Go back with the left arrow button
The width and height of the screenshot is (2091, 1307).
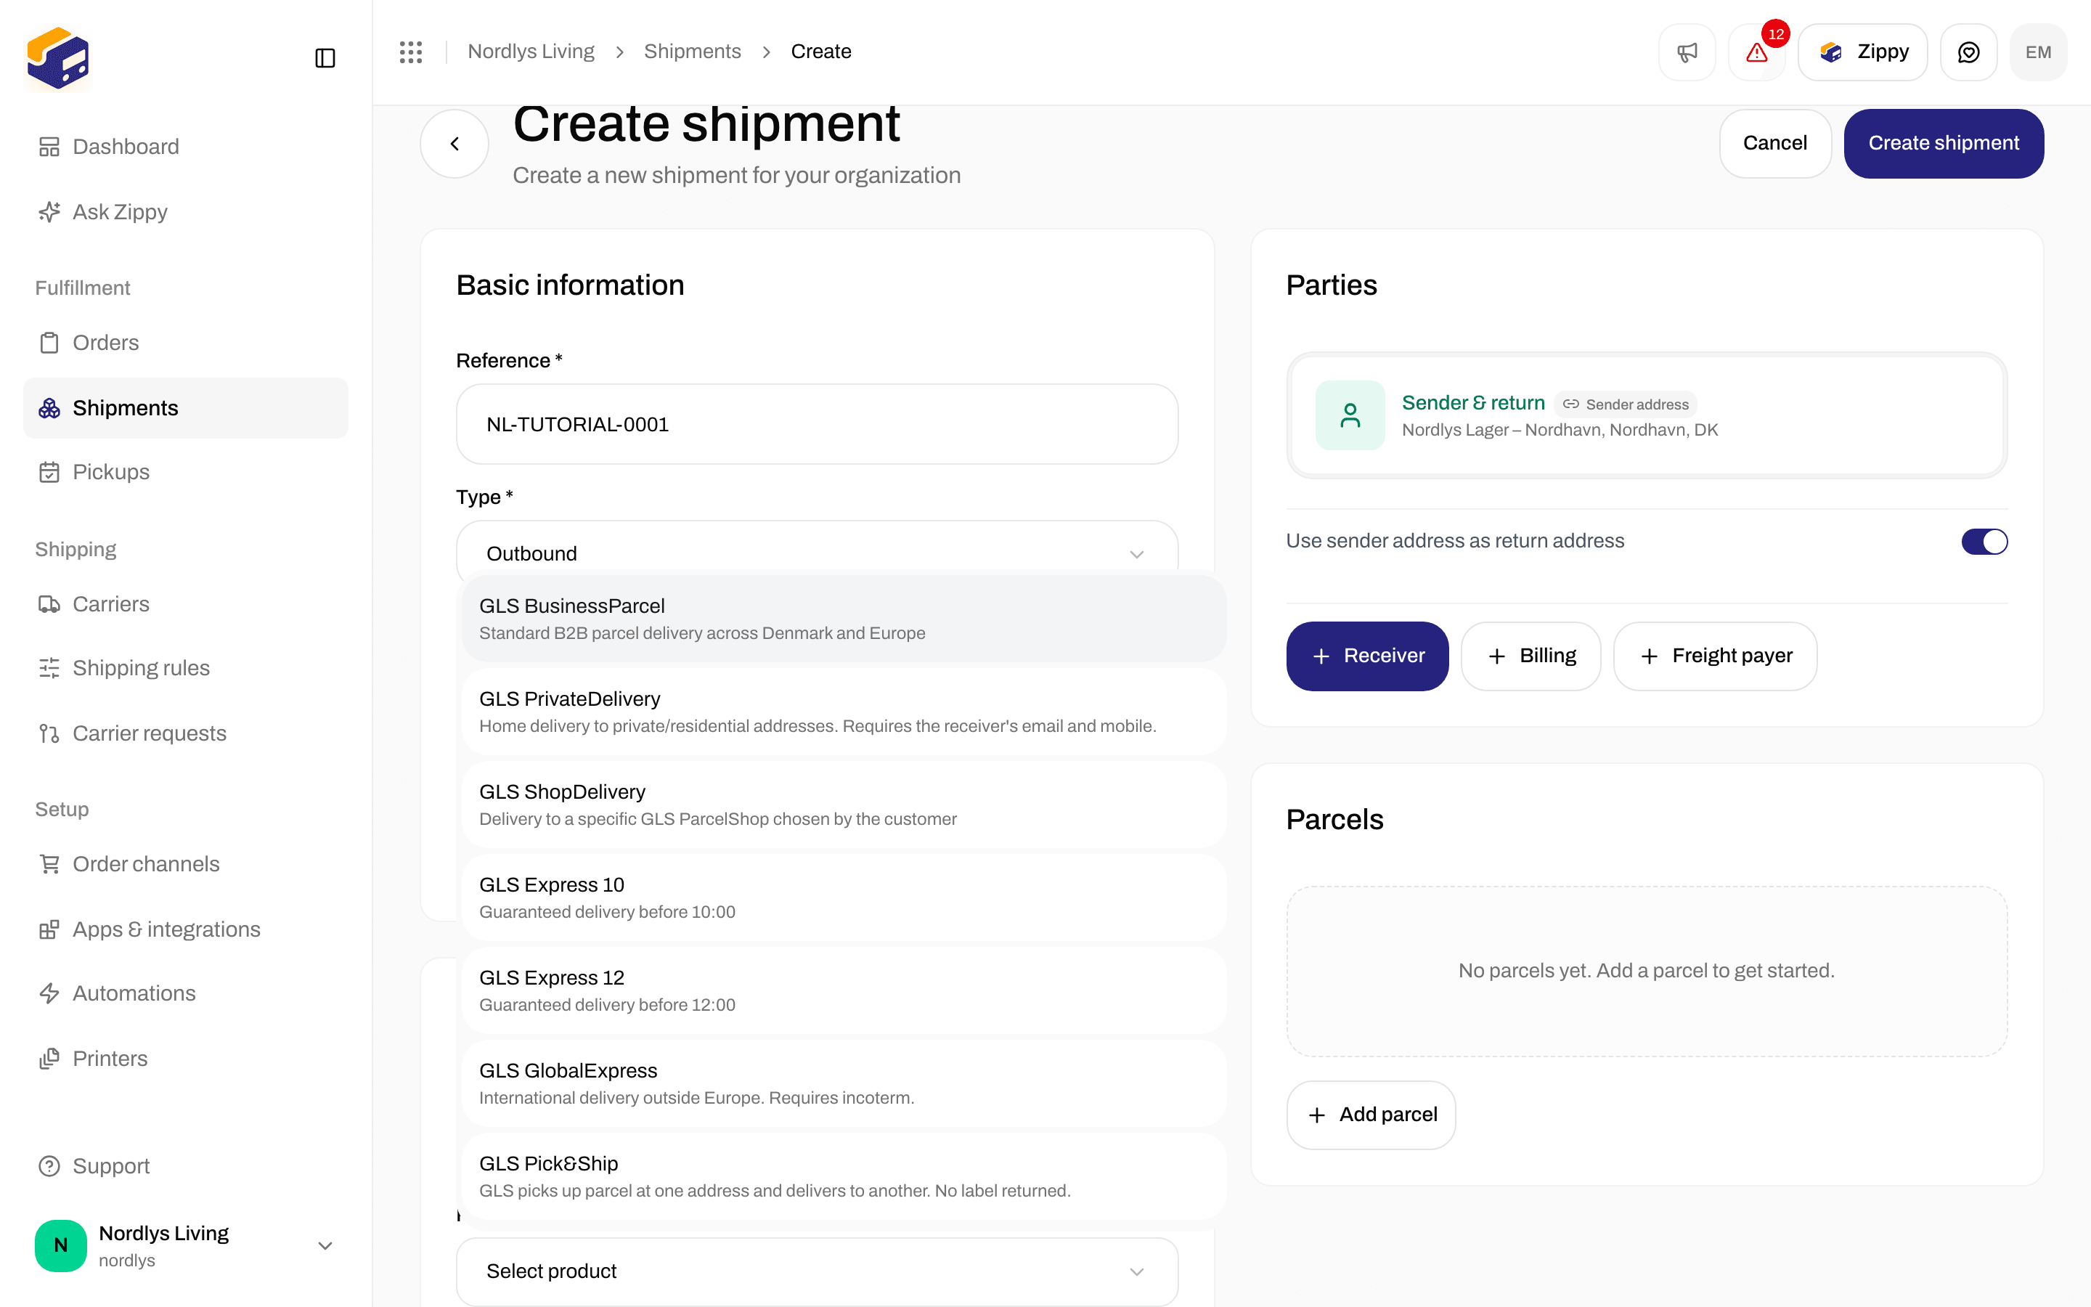[x=455, y=144]
